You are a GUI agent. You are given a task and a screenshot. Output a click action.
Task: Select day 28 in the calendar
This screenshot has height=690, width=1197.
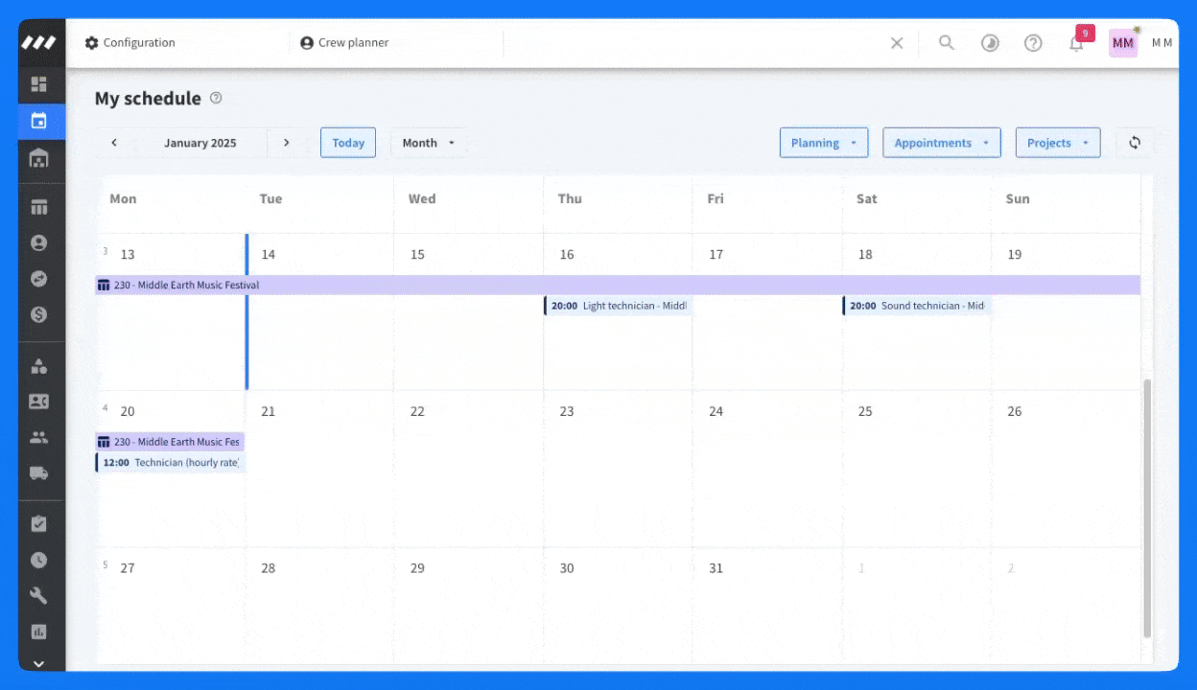click(269, 568)
